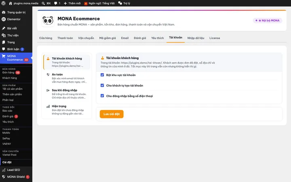Click Ngôn ngữ: Tiếng Việt in admin bar
The height and width of the screenshot is (182, 291).
point(102,3)
